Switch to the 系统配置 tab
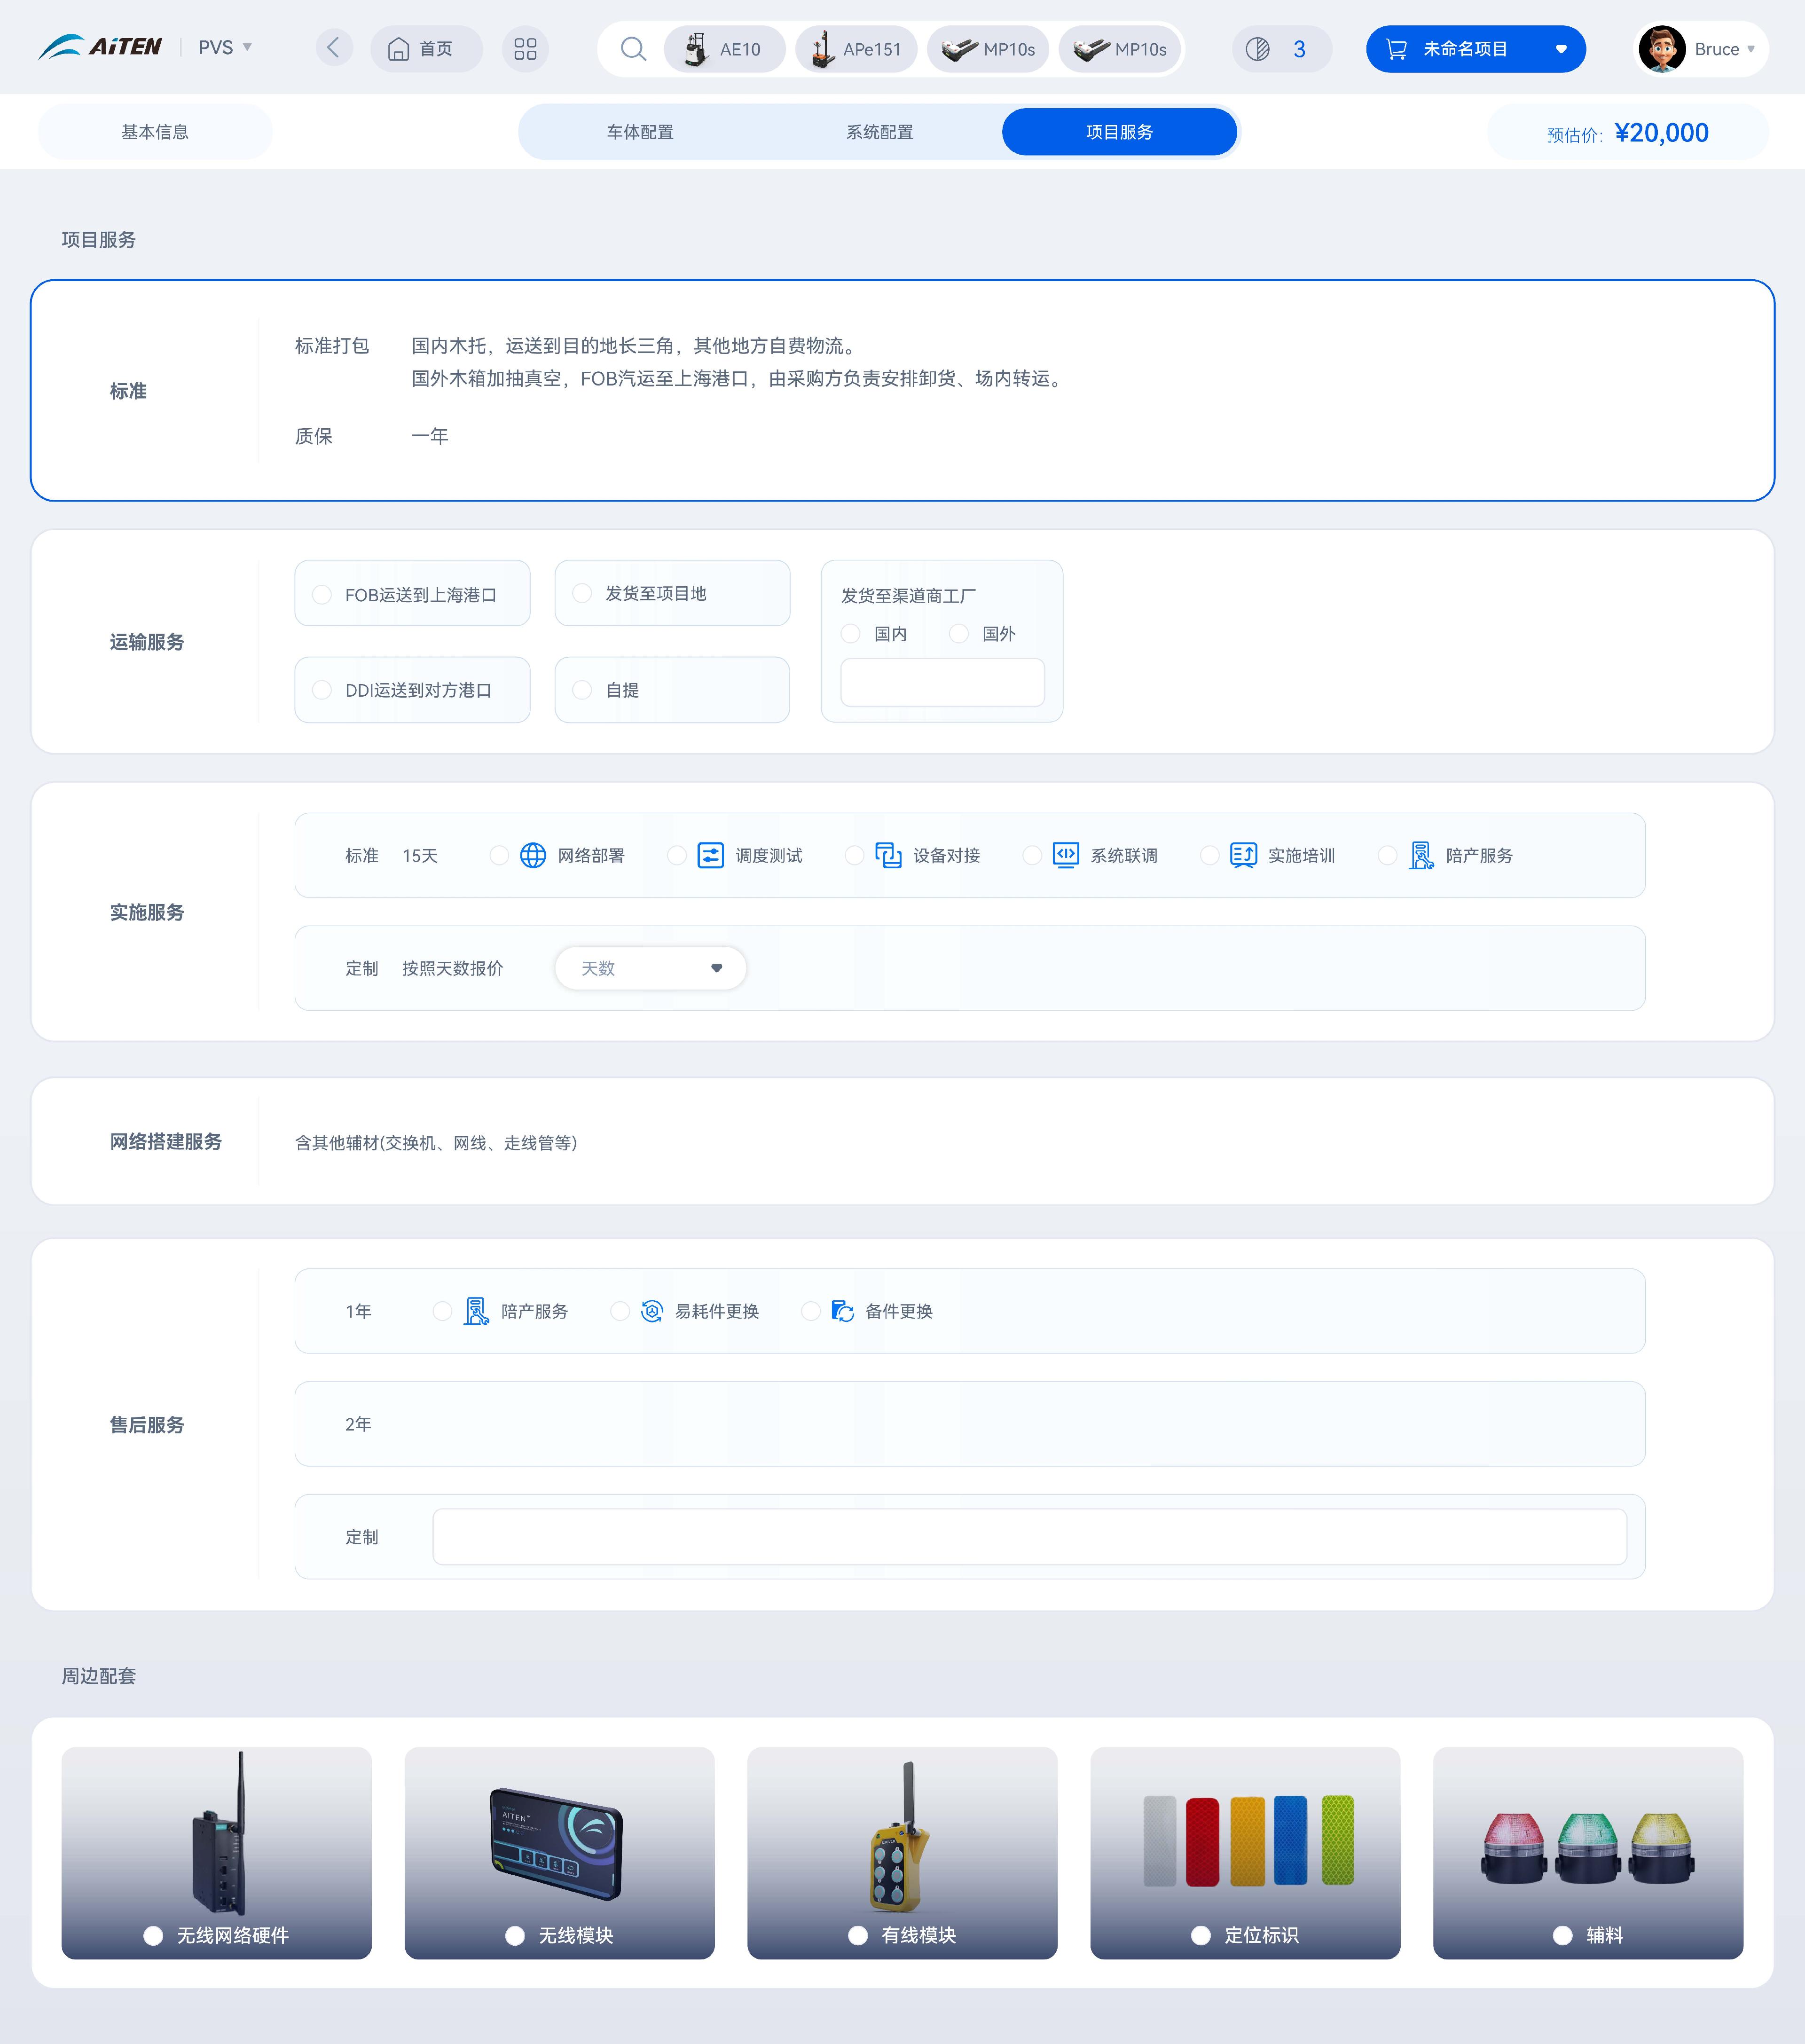Image resolution: width=1805 pixels, height=2044 pixels. (x=879, y=132)
